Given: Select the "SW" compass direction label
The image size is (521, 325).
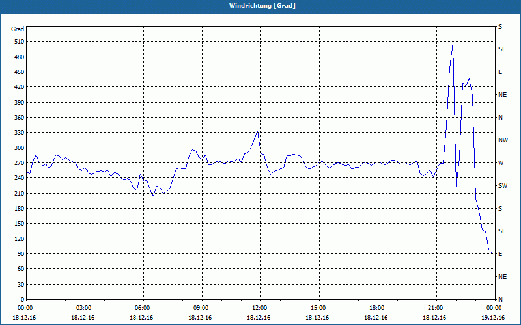Looking at the screenshot, I should coord(503,186).
